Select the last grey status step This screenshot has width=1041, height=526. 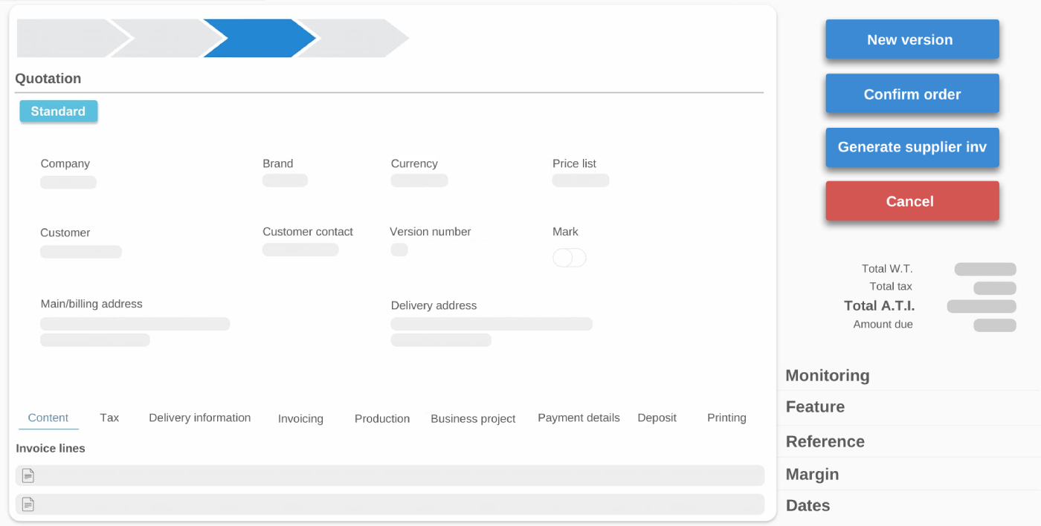352,39
